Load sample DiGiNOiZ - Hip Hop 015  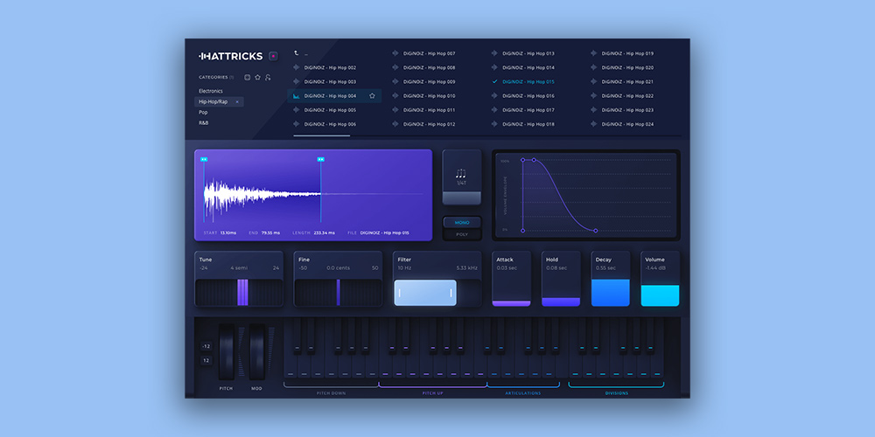[x=528, y=81]
